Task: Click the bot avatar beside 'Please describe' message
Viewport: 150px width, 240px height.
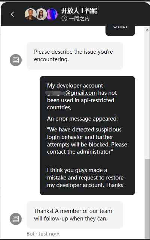Action: point(16,60)
